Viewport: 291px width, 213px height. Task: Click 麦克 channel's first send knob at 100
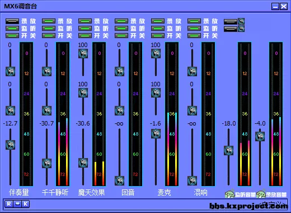click(x=156, y=54)
